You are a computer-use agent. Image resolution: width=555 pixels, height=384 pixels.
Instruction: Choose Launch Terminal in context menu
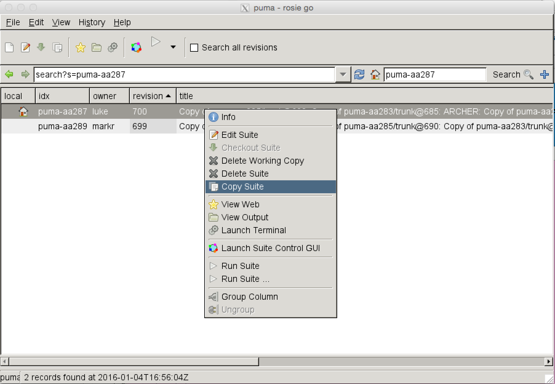point(271,230)
